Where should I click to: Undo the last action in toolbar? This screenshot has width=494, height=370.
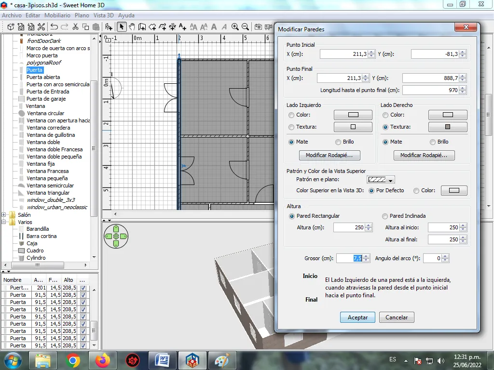54,27
